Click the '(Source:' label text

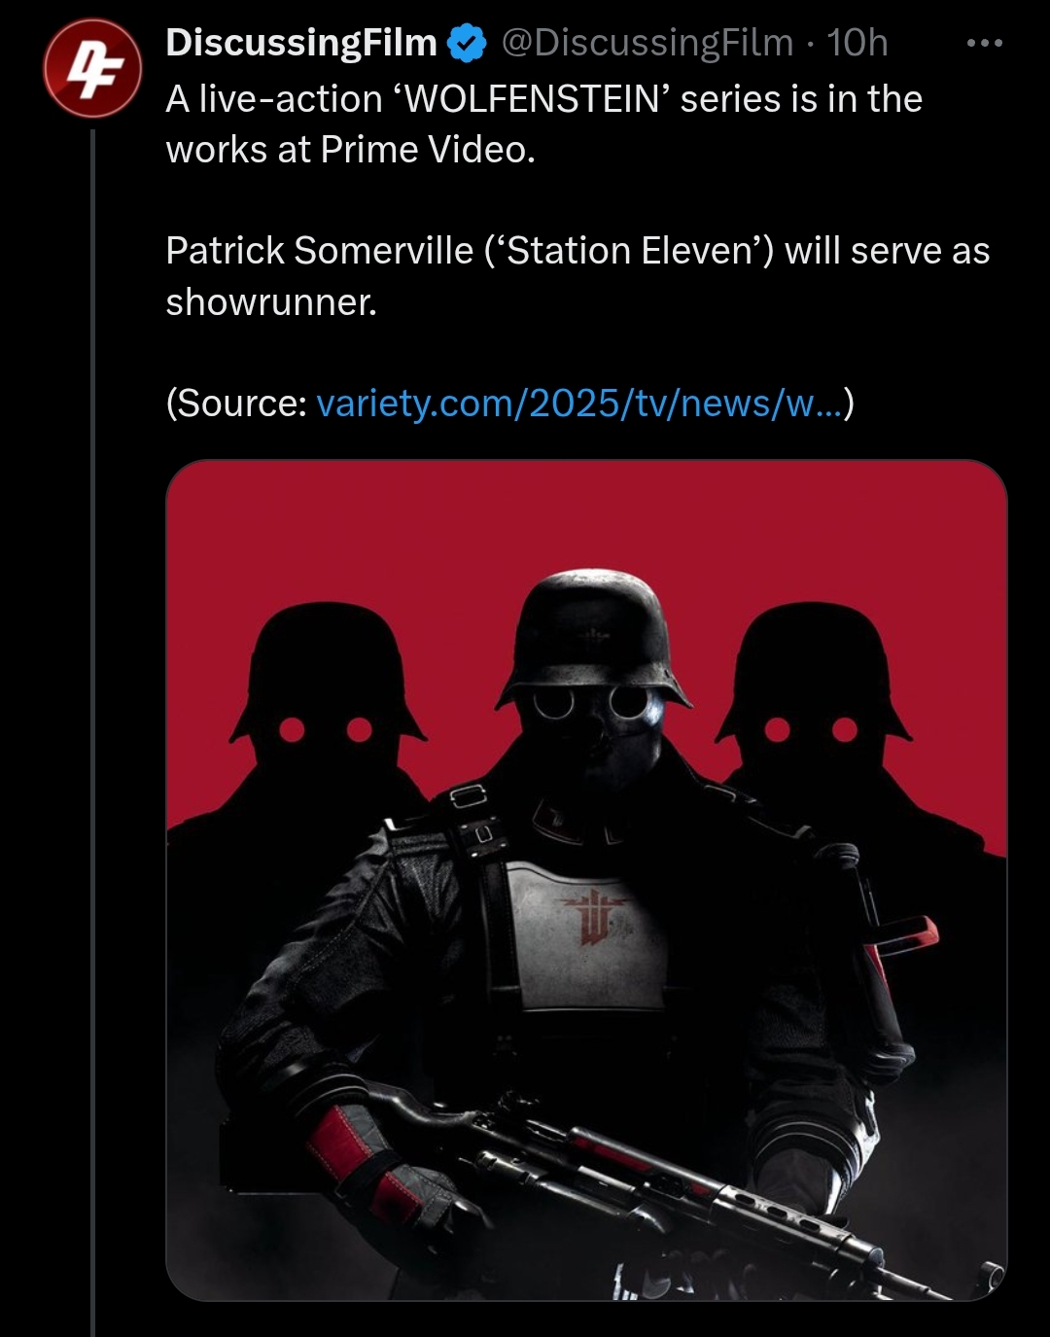236,403
